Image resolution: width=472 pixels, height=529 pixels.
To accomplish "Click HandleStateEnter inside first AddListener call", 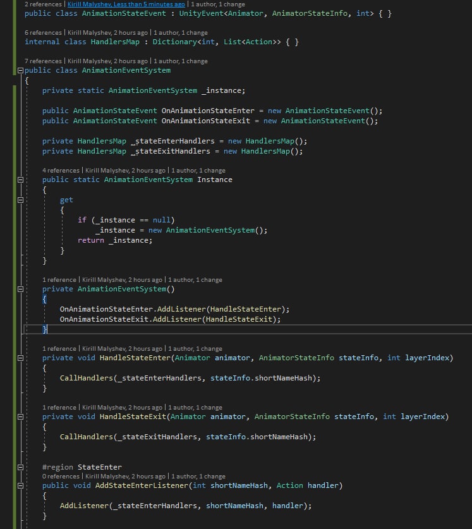I will click(246, 309).
